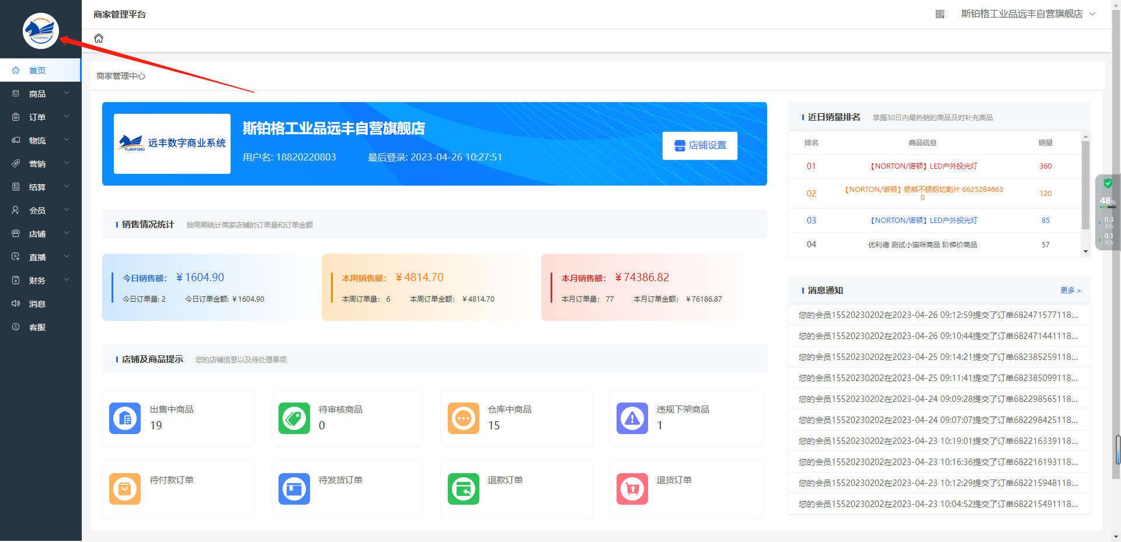Open the 会员 menu label
This screenshot has width=1121, height=542.
pos(37,211)
